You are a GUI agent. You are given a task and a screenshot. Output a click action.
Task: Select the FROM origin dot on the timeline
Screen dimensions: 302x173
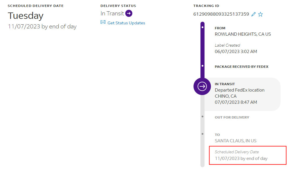coord(202,28)
